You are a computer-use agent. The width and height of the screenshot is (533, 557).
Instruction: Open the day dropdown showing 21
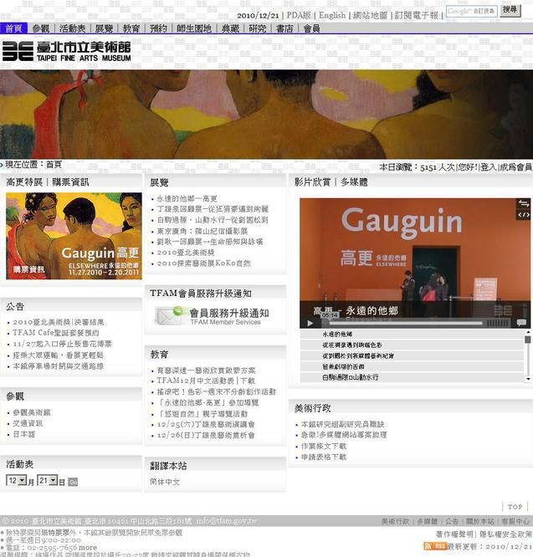48,481
